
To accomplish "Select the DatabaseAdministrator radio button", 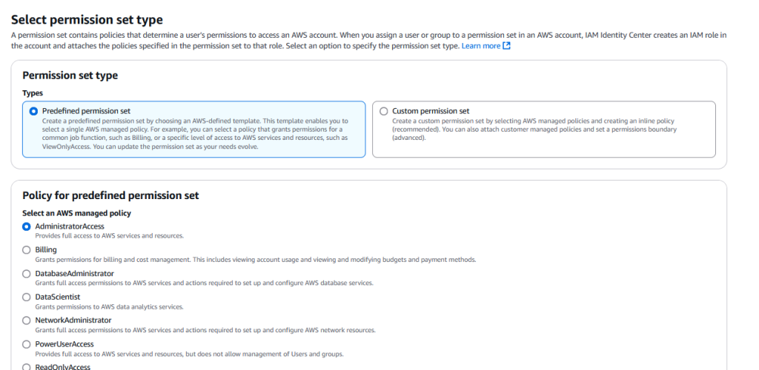I will click(x=27, y=274).
